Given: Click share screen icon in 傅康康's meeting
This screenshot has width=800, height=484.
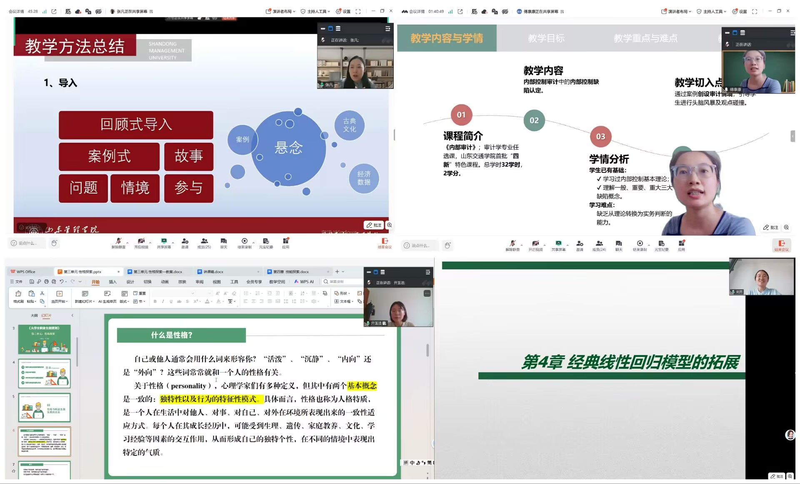Looking at the screenshot, I should (558, 246).
